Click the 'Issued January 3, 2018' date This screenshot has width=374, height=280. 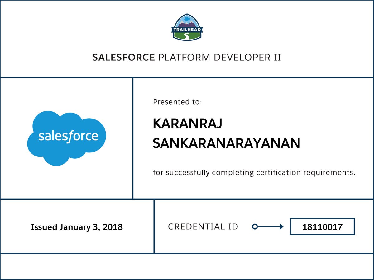pyautogui.click(x=77, y=227)
